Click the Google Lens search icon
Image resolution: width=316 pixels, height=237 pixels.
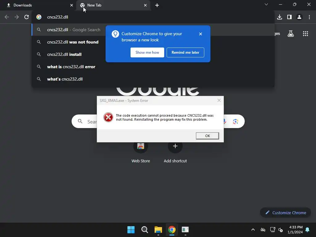click(235, 122)
